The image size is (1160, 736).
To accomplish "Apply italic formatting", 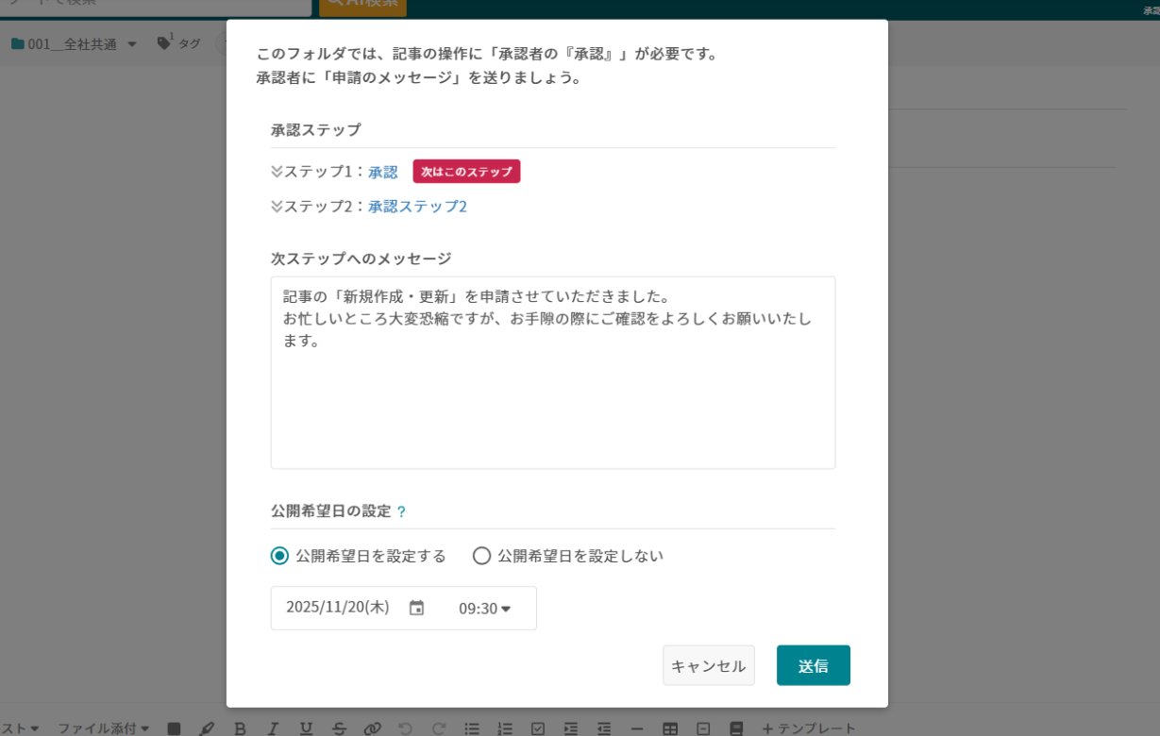I will [274, 728].
